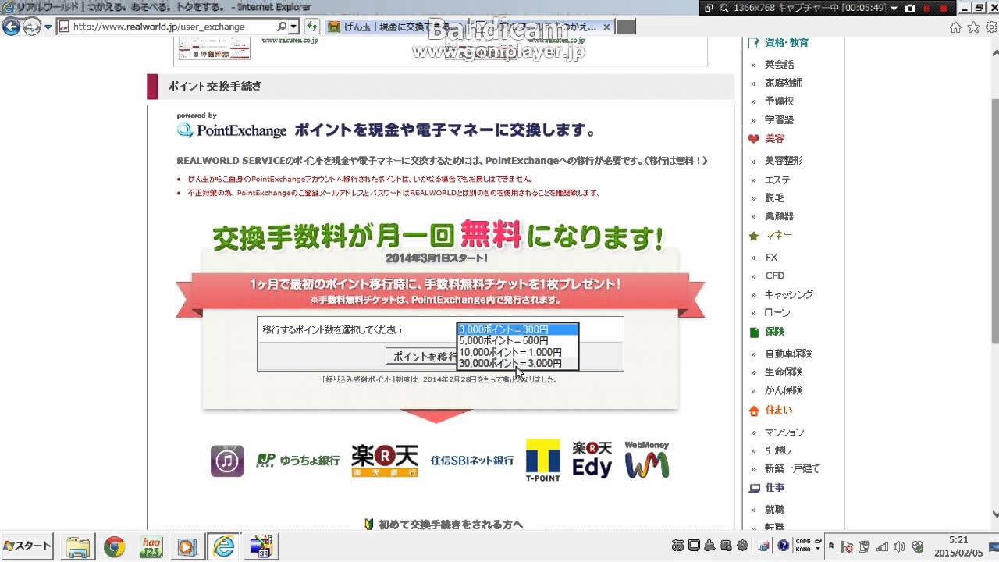Click the scroll down arrow of the page
Viewport: 999px width, 562px height.
[994, 514]
